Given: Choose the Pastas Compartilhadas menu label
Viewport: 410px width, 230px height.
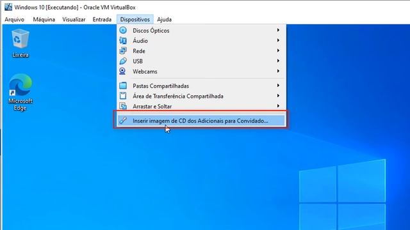Looking at the screenshot, I should point(161,86).
